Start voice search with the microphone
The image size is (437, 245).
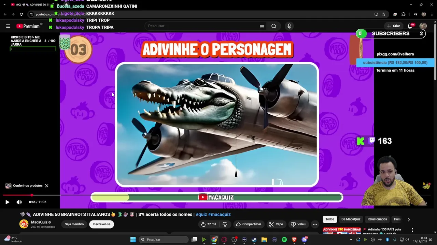pyautogui.click(x=289, y=26)
